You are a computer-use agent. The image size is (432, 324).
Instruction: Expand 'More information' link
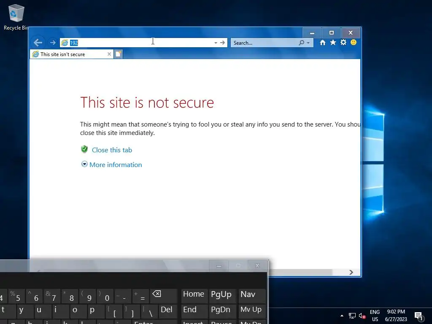click(x=116, y=165)
